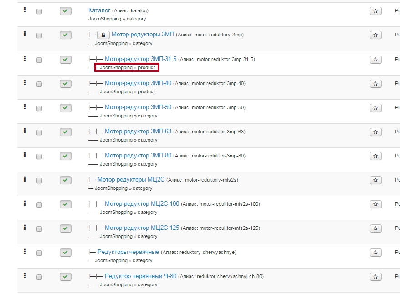Unpublish the Мотор-редукторы ЗМП item
Viewport: 400px width, 294px height.
[x=66, y=35]
